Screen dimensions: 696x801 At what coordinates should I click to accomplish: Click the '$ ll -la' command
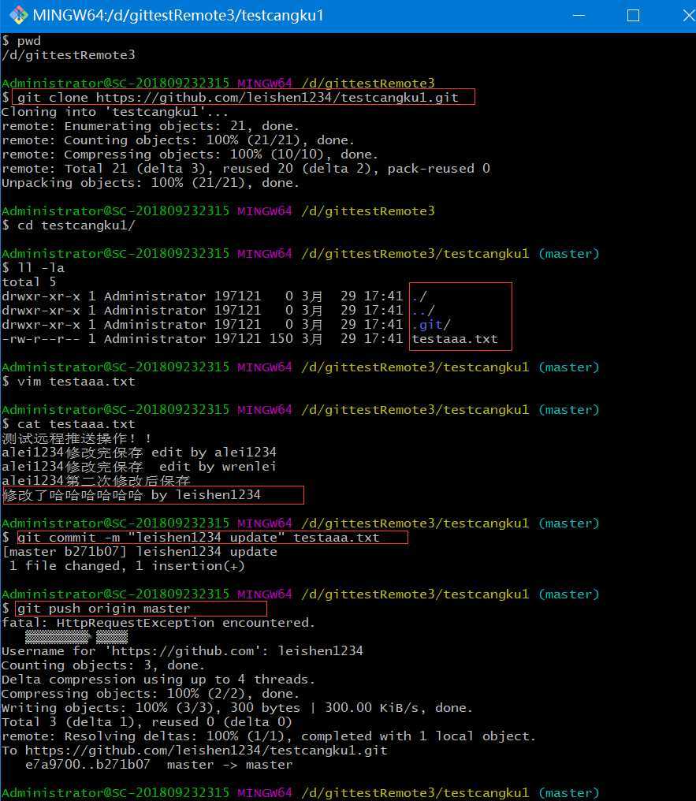(x=33, y=268)
